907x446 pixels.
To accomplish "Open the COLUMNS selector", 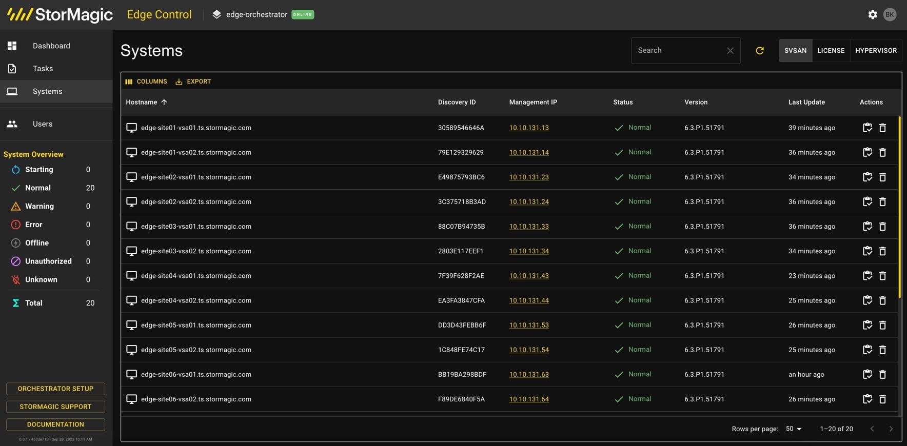I will click(x=146, y=82).
